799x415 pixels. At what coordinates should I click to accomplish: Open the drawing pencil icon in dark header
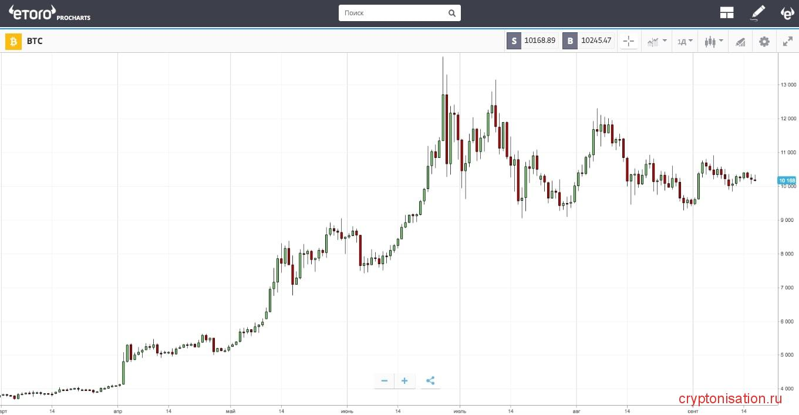[x=757, y=12]
